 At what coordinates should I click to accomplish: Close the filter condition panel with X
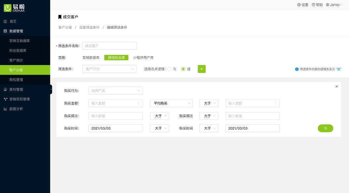tap(337, 87)
